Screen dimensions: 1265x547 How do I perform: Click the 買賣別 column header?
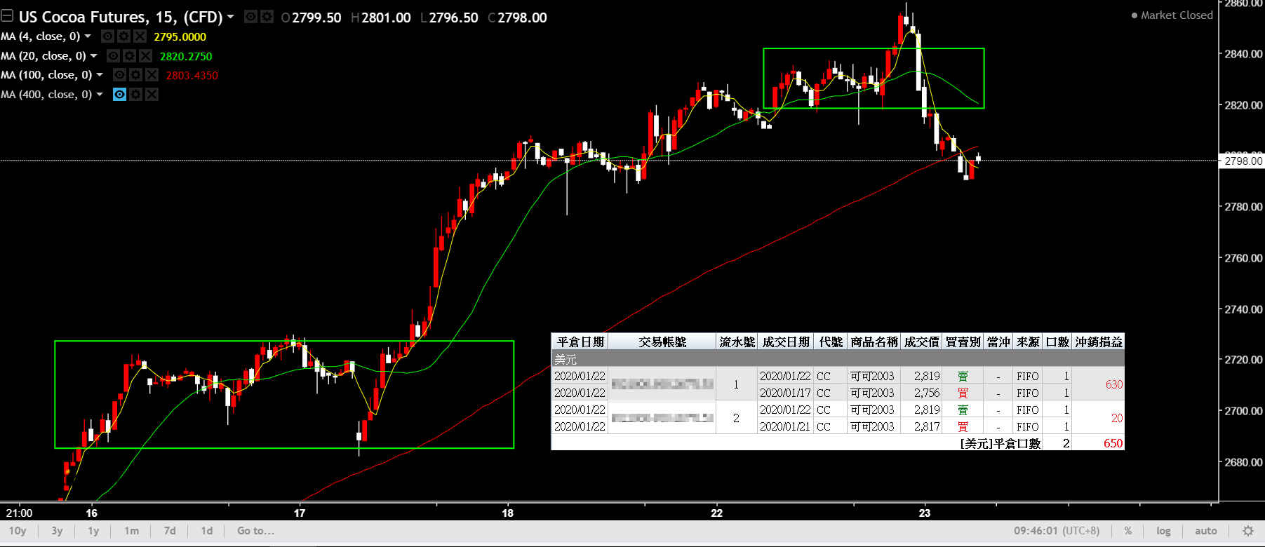(x=963, y=342)
